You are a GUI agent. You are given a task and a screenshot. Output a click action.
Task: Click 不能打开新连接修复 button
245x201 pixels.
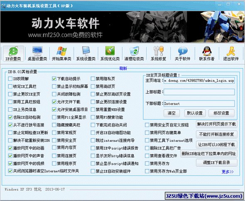(216, 134)
